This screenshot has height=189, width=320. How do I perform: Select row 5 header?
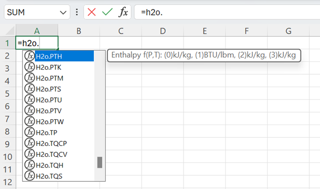[8, 94]
